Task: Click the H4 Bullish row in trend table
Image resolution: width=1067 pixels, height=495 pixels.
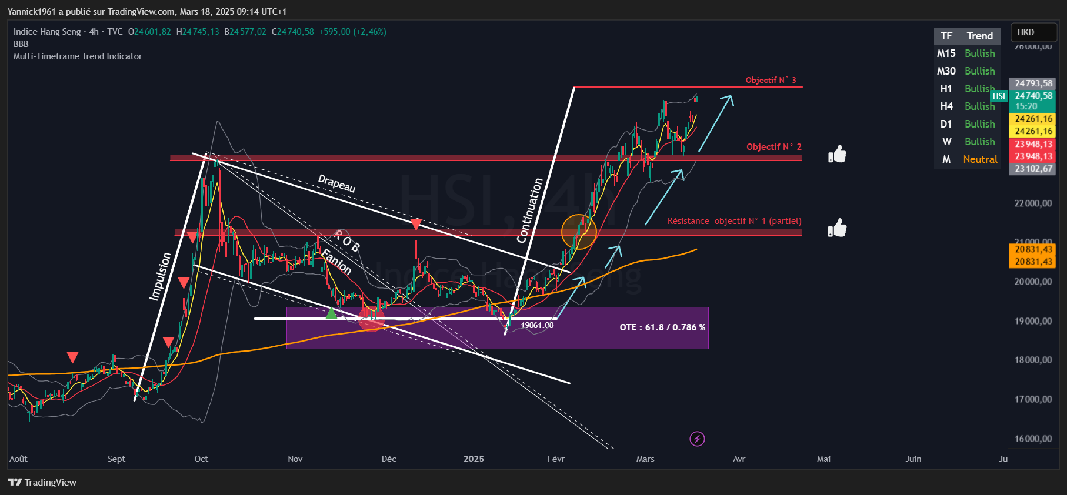Action: coord(966,106)
